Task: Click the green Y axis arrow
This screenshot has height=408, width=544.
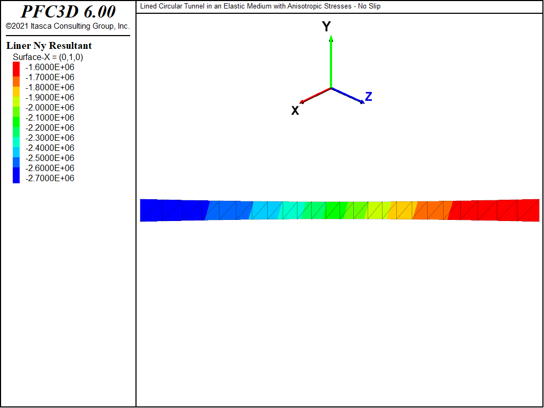Action: (331, 62)
